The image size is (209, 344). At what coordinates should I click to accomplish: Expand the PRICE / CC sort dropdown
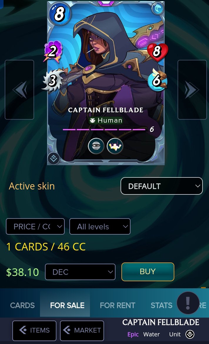pyautogui.click(x=35, y=226)
